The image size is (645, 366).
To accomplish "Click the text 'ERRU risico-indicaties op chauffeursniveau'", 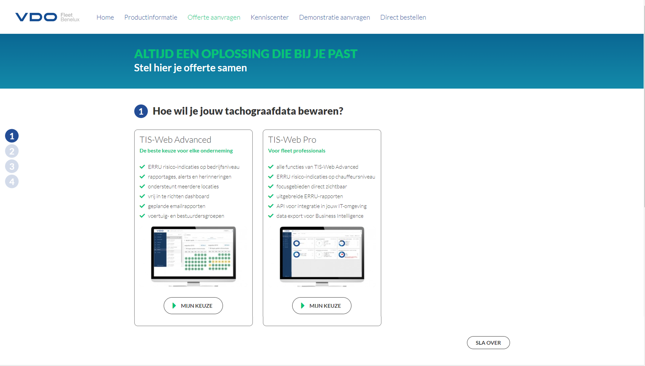I will coord(326,177).
